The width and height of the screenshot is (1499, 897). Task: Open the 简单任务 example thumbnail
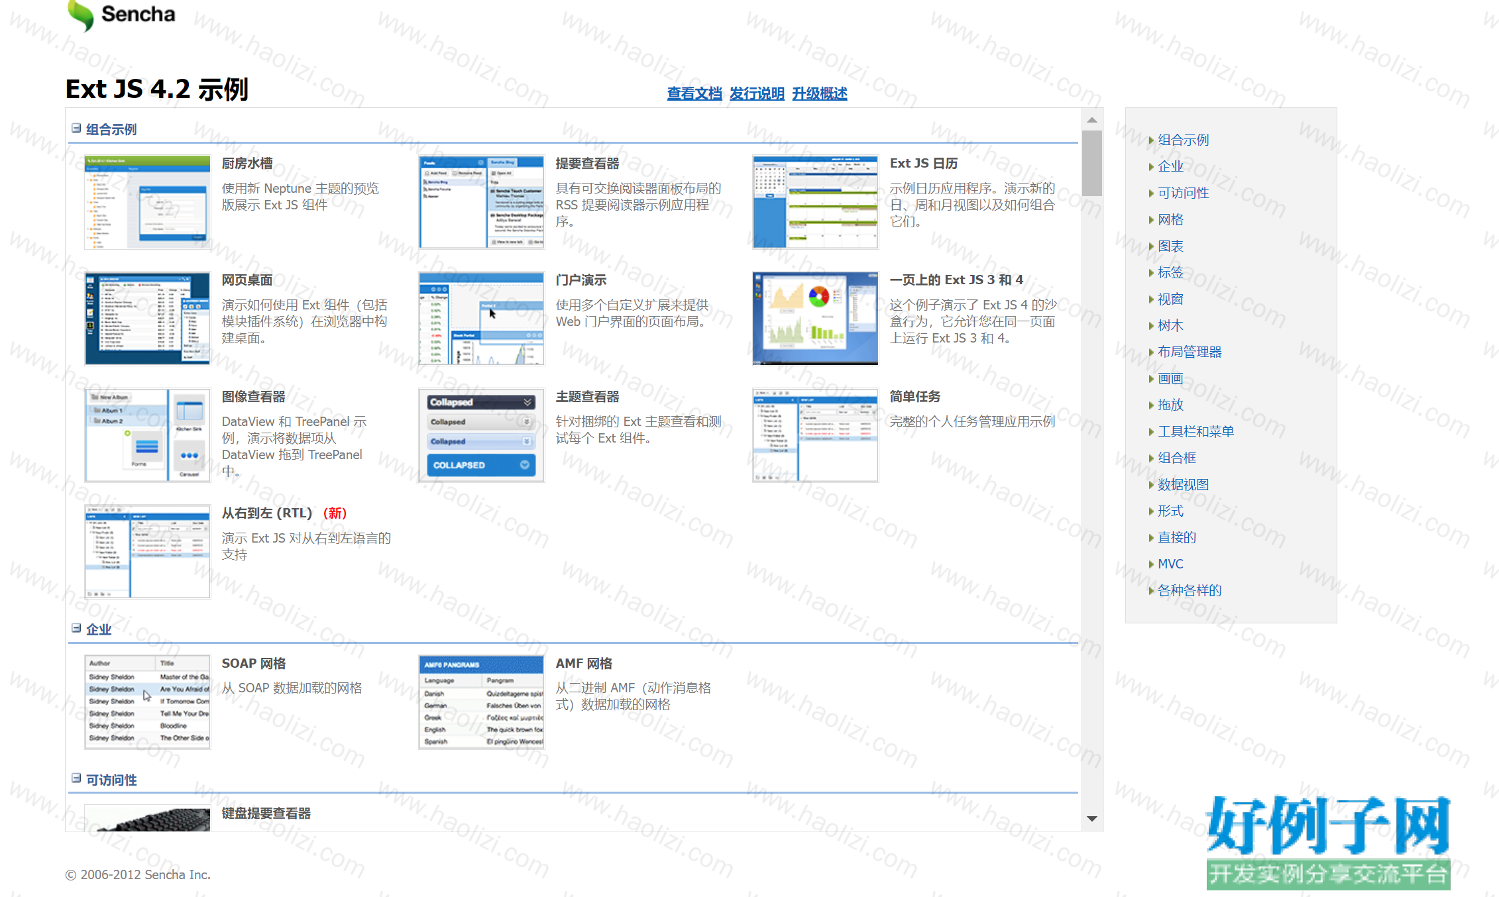click(x=815, y=435)
